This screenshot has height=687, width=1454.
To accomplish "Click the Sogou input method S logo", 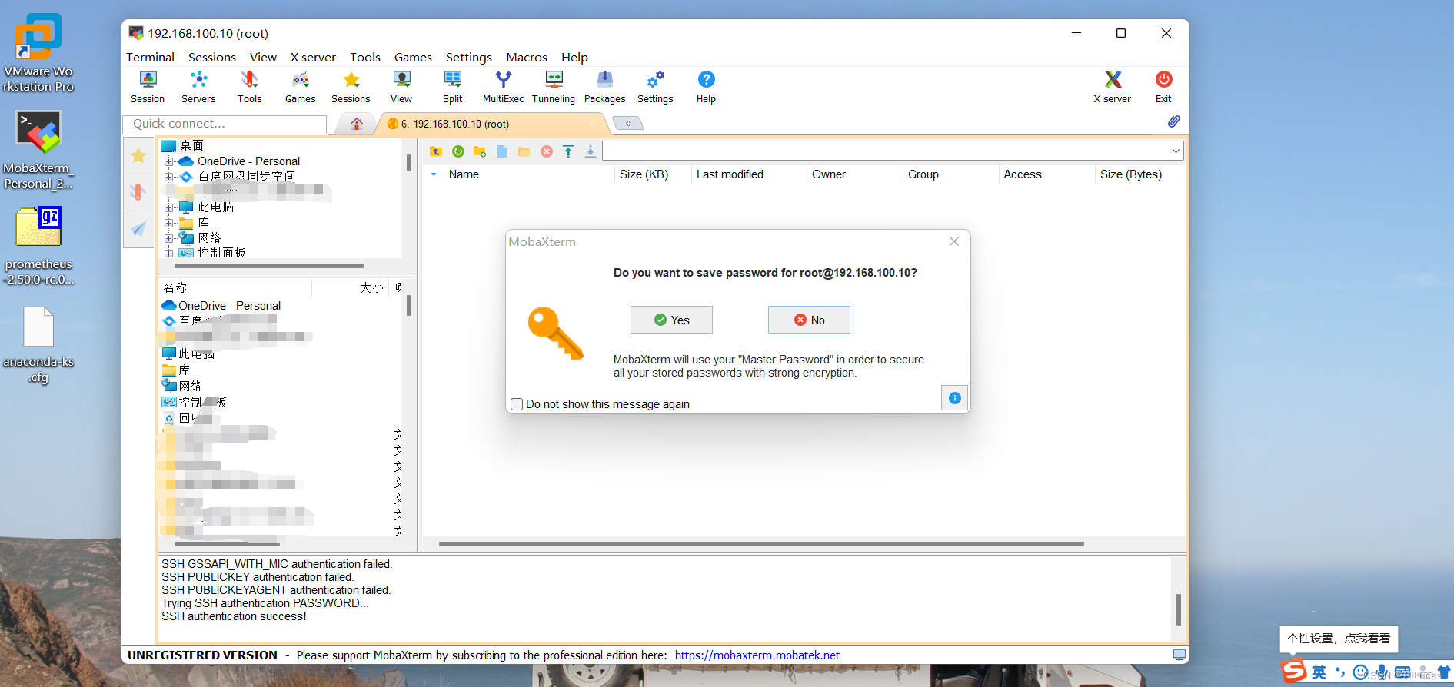I will 1293,671.
